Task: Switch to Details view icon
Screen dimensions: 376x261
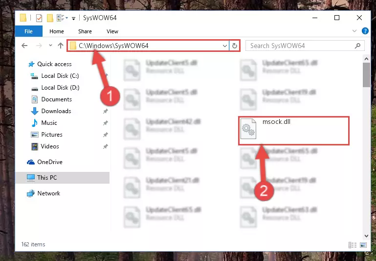Action: (352, 245)
